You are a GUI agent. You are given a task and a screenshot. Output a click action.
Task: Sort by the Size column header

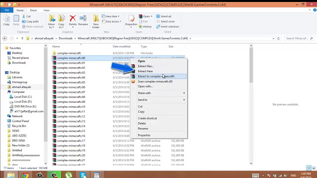click(x=171, y=46)
